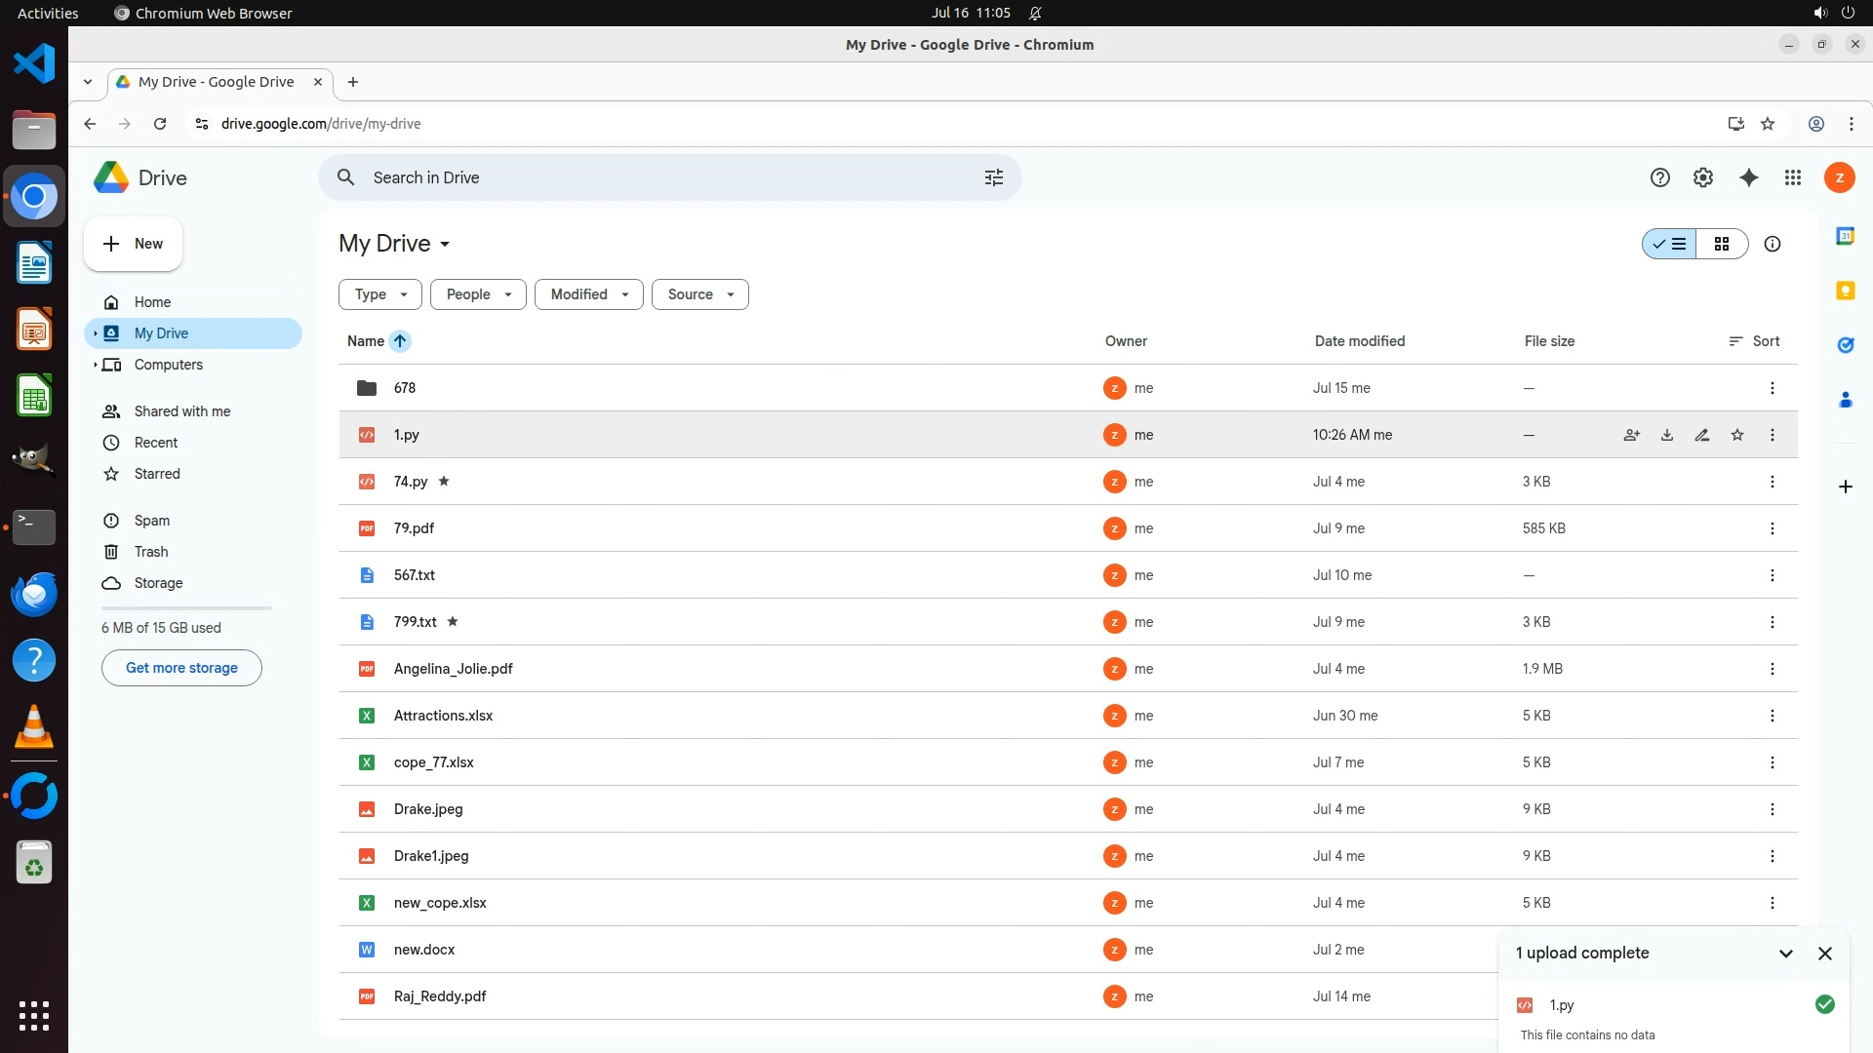1873x1053 pixels.
Task: Open Google Calendar side panel
Action: tap(1845, 236)
